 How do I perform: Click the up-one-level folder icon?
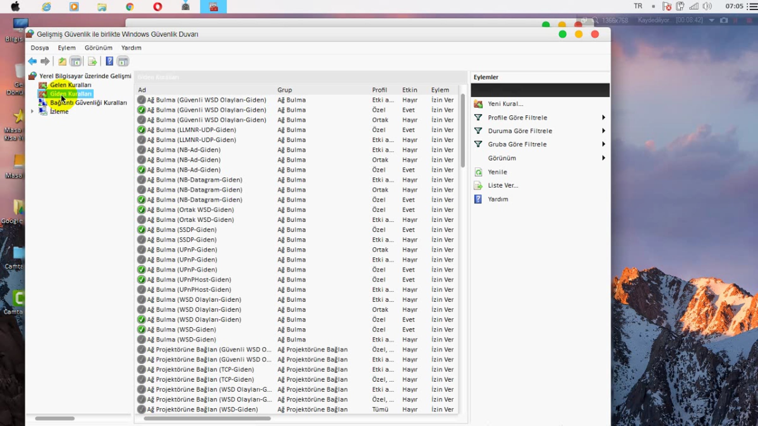[x=62, y=61]
